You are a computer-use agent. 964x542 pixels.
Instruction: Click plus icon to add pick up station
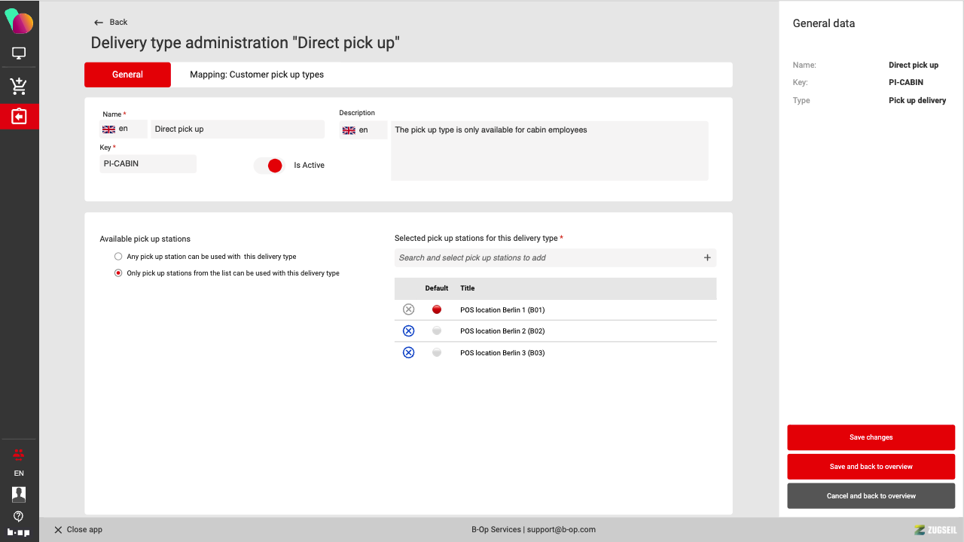tap(707, 257)
